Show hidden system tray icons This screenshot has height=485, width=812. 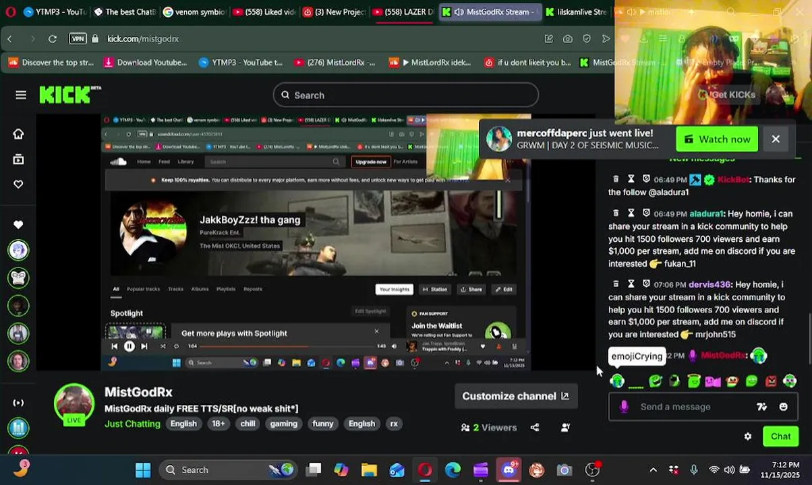(653, 470)
